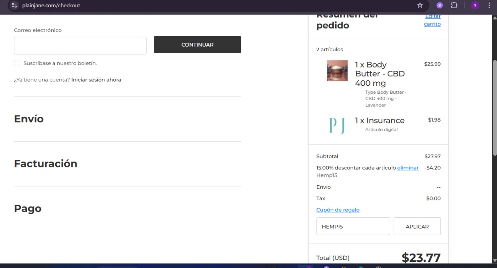Open the Extensions puzzle piece menu
The width and height of the screenshot is (497, 268).
[454, 5]
